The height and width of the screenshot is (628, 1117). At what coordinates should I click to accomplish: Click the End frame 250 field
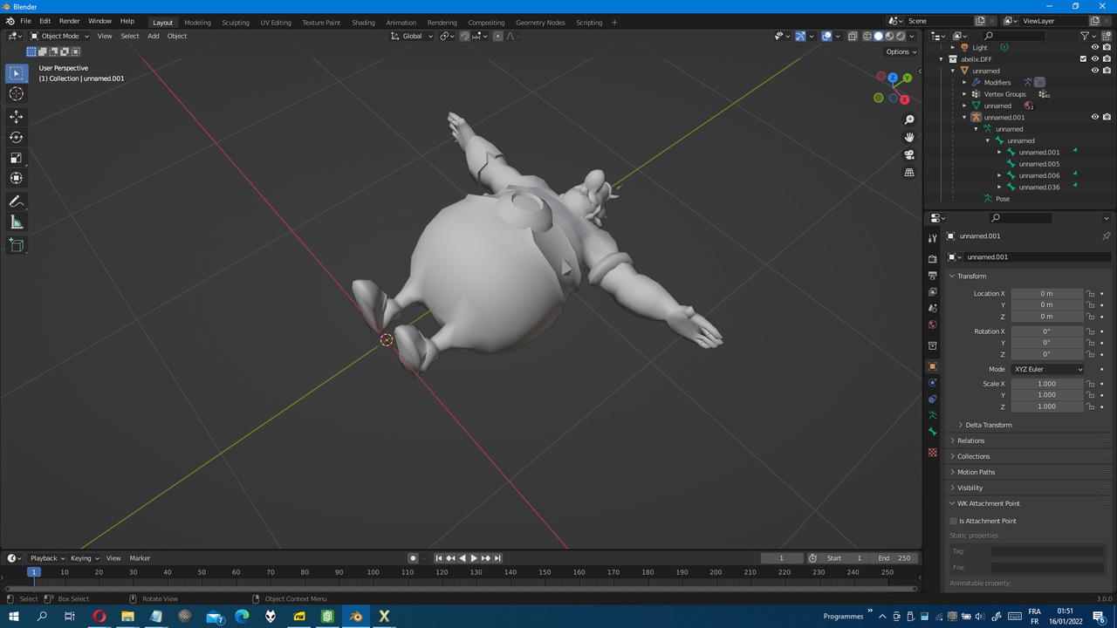pyautogui.click(x=894, y=558)
